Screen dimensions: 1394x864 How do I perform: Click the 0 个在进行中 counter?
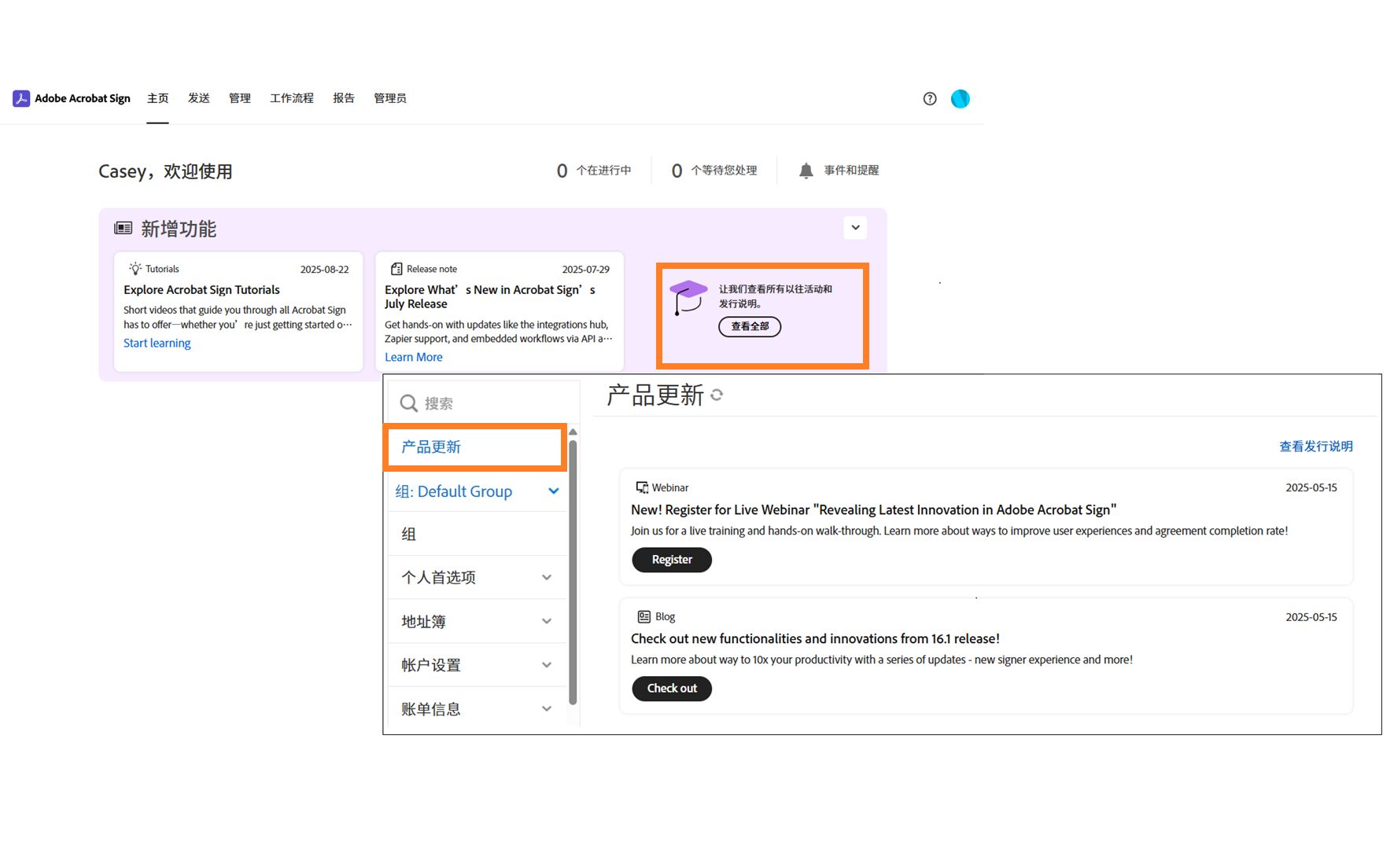click(x=594, y=171)
